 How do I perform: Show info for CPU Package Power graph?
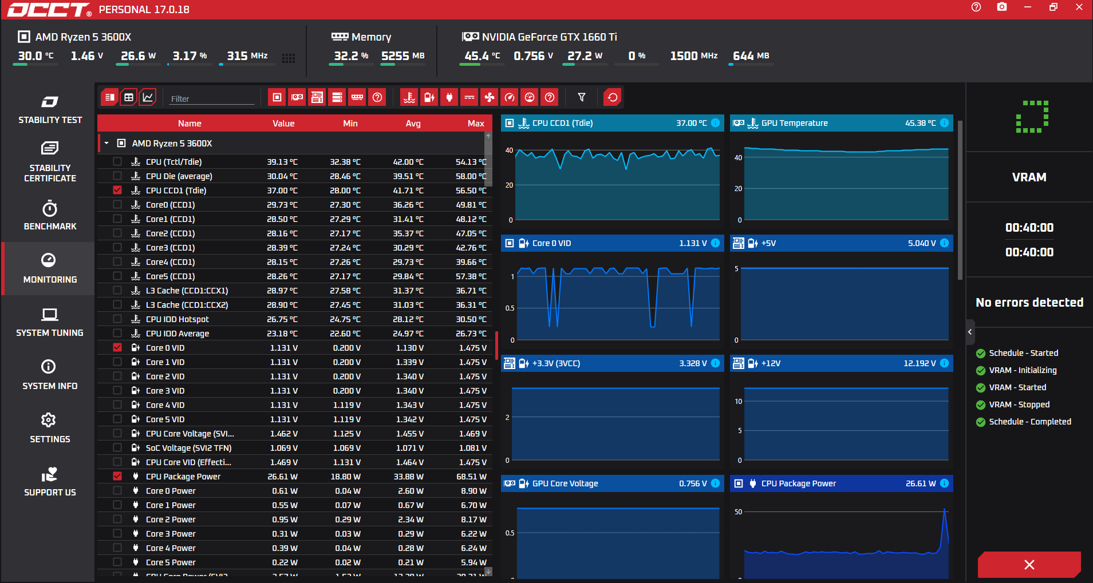[x=945, y=483]
